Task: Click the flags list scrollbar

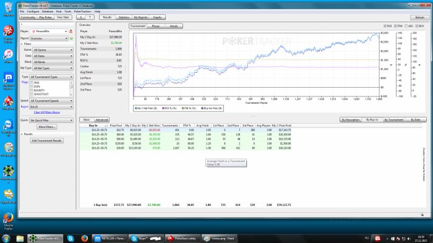Action: [x=71, y=88]
